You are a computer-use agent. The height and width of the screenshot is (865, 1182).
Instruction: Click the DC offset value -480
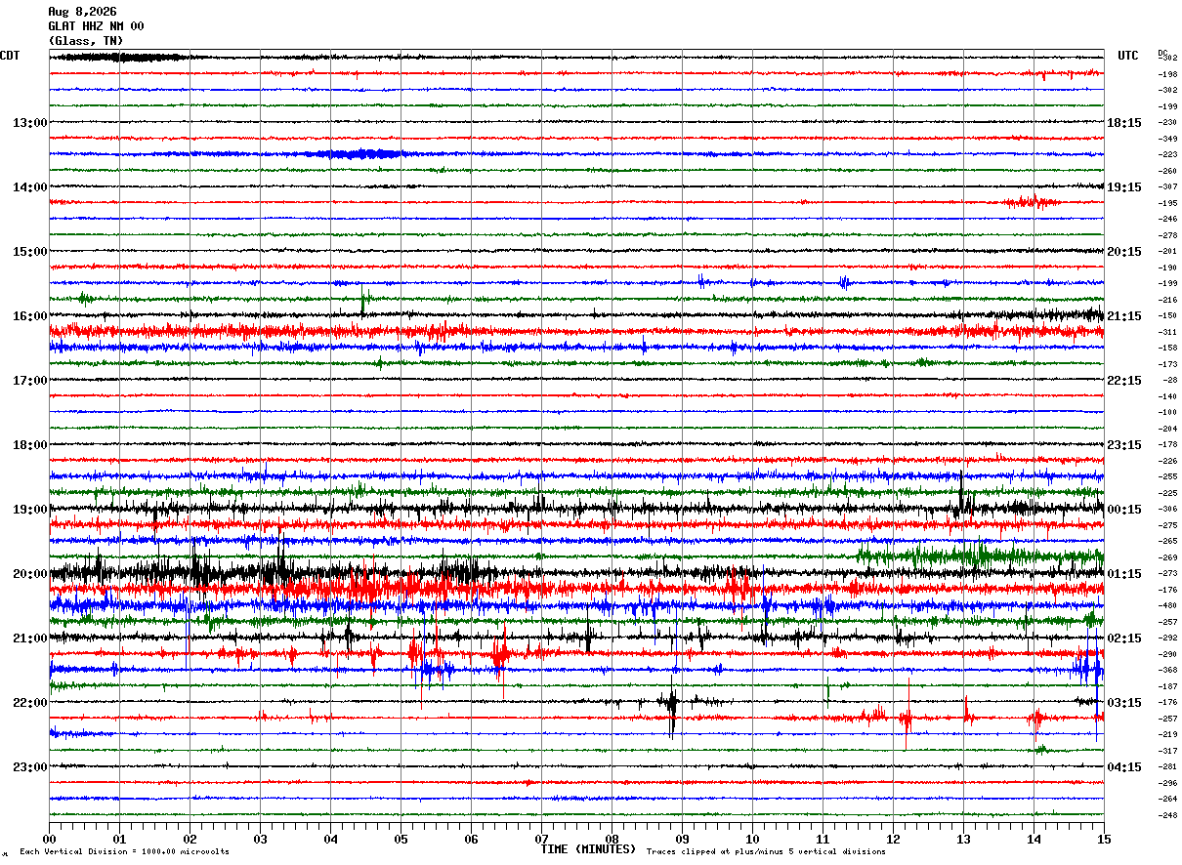point(1167,605)
